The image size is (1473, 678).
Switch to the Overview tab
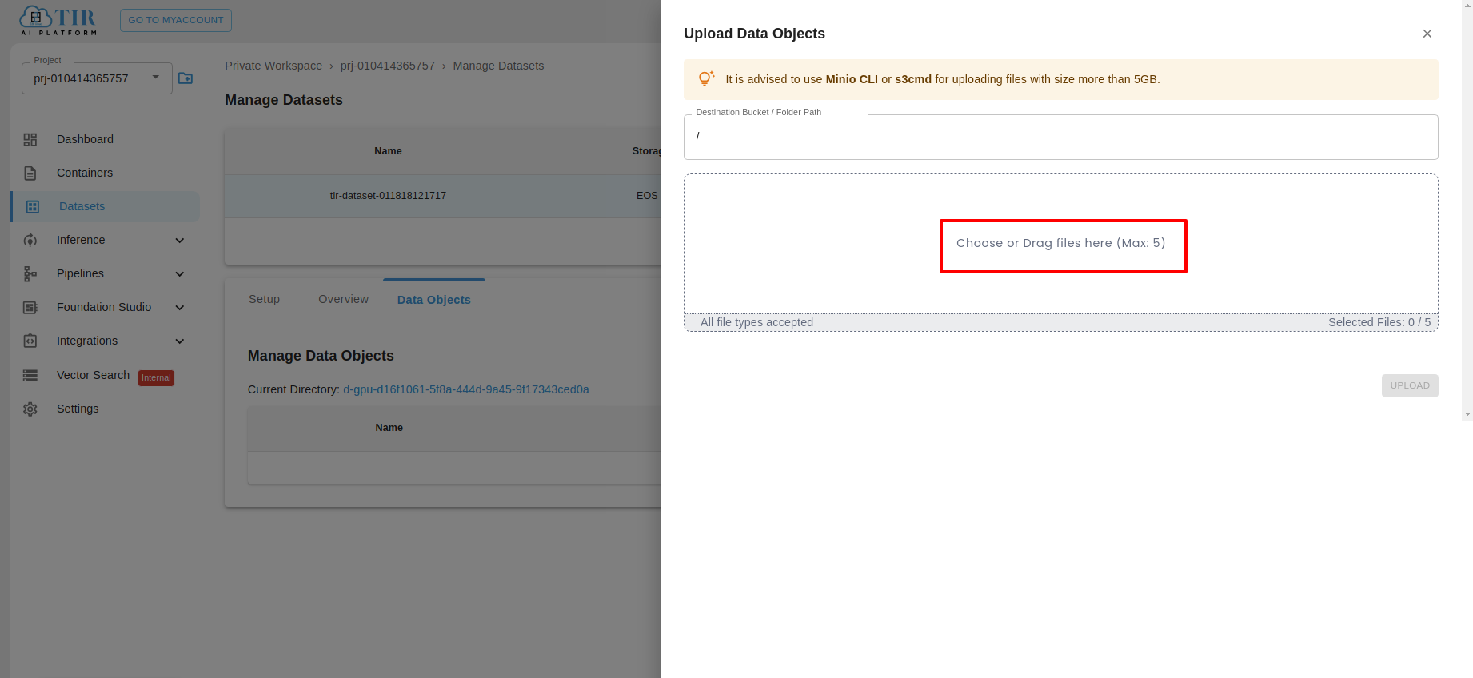[x=343, y=299]
